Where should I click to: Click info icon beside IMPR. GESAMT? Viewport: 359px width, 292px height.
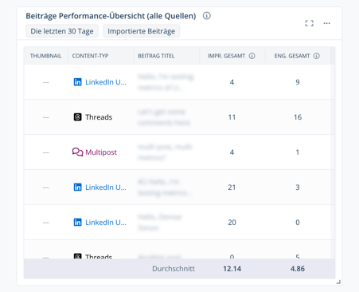[x=252, y=56]
